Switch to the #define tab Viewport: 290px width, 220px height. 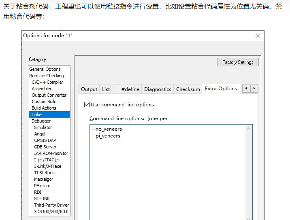click(130, 89)
